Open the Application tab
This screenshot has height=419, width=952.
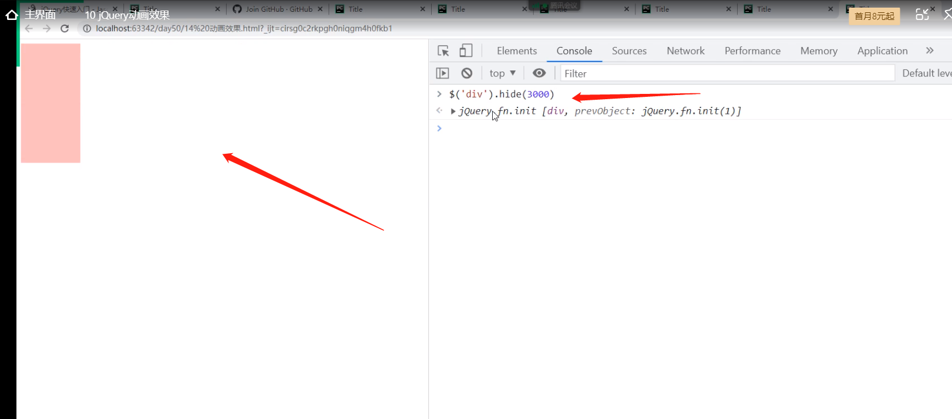click(882, 51)
